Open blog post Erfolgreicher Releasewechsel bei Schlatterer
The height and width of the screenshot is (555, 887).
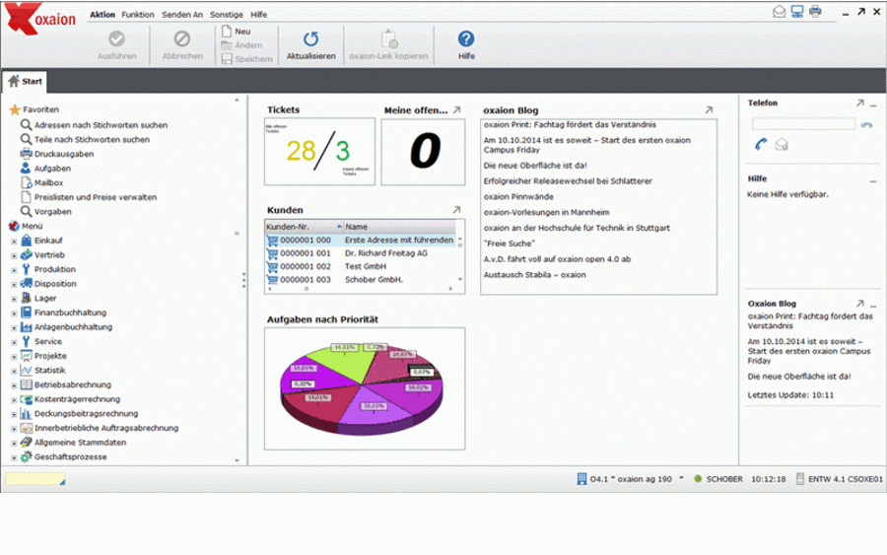pyautogui.click(x=568, y=181)
